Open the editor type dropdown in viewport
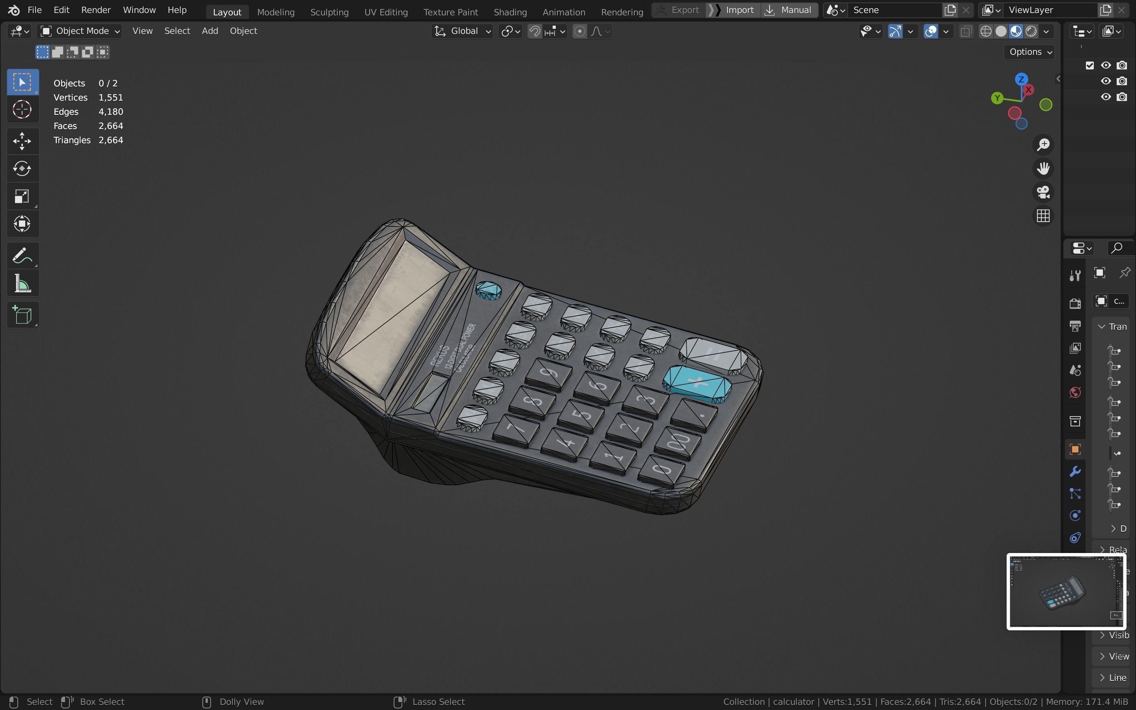Viewport: 1136px width, 710px height. click(x=20, y=31)
